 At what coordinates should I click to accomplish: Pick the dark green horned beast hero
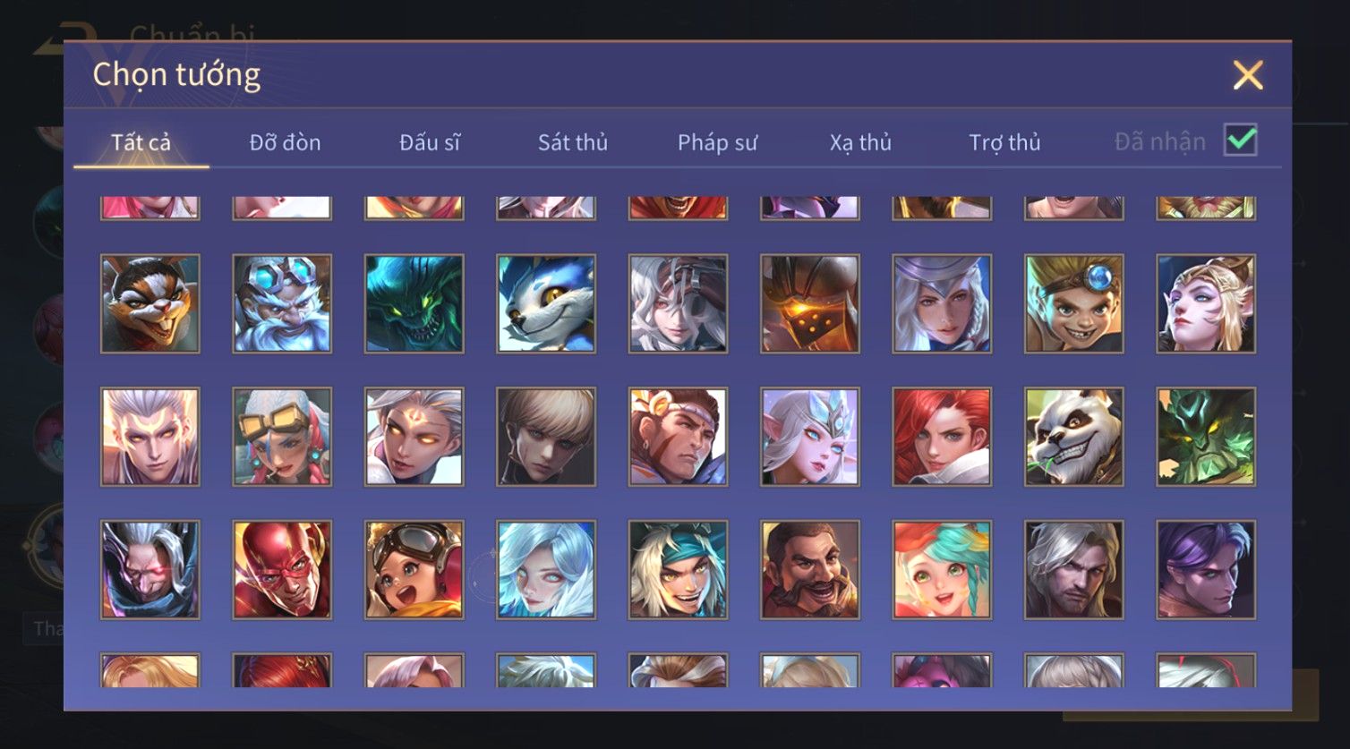click(x=414, y=303)
